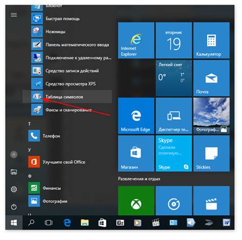Open Подключение к удаленному рабочему столу icon

pyautogui.click(x=37, y=58)
